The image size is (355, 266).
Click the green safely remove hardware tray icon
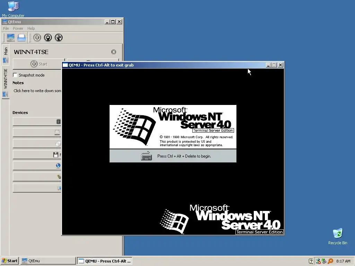click(324, 261)
